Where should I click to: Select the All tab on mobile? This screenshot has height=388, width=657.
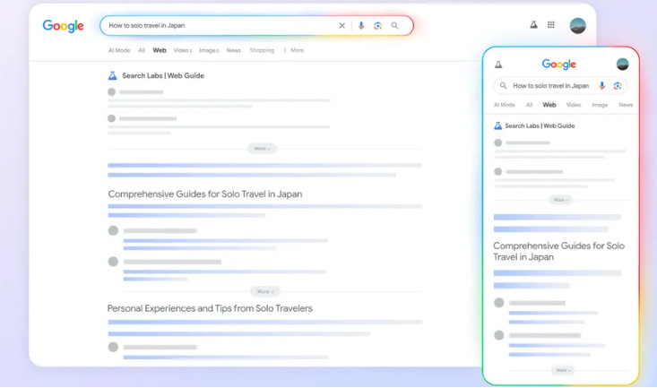tap(529, 105)
